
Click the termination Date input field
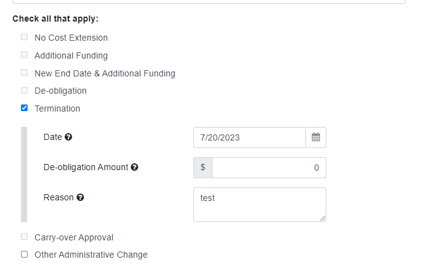[x=249, y=137]
